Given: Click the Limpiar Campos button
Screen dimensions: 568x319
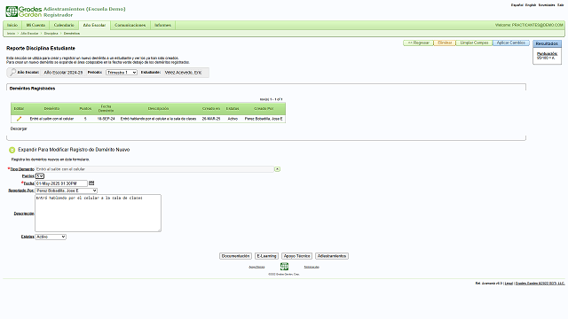Looking at the screenshot, I should click(474, 43).
